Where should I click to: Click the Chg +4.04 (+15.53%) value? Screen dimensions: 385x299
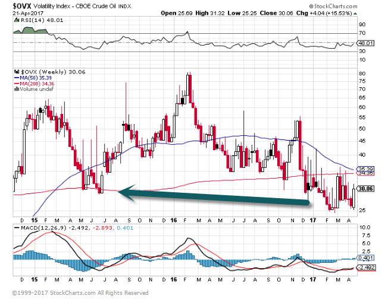click(x=324, y=13)
